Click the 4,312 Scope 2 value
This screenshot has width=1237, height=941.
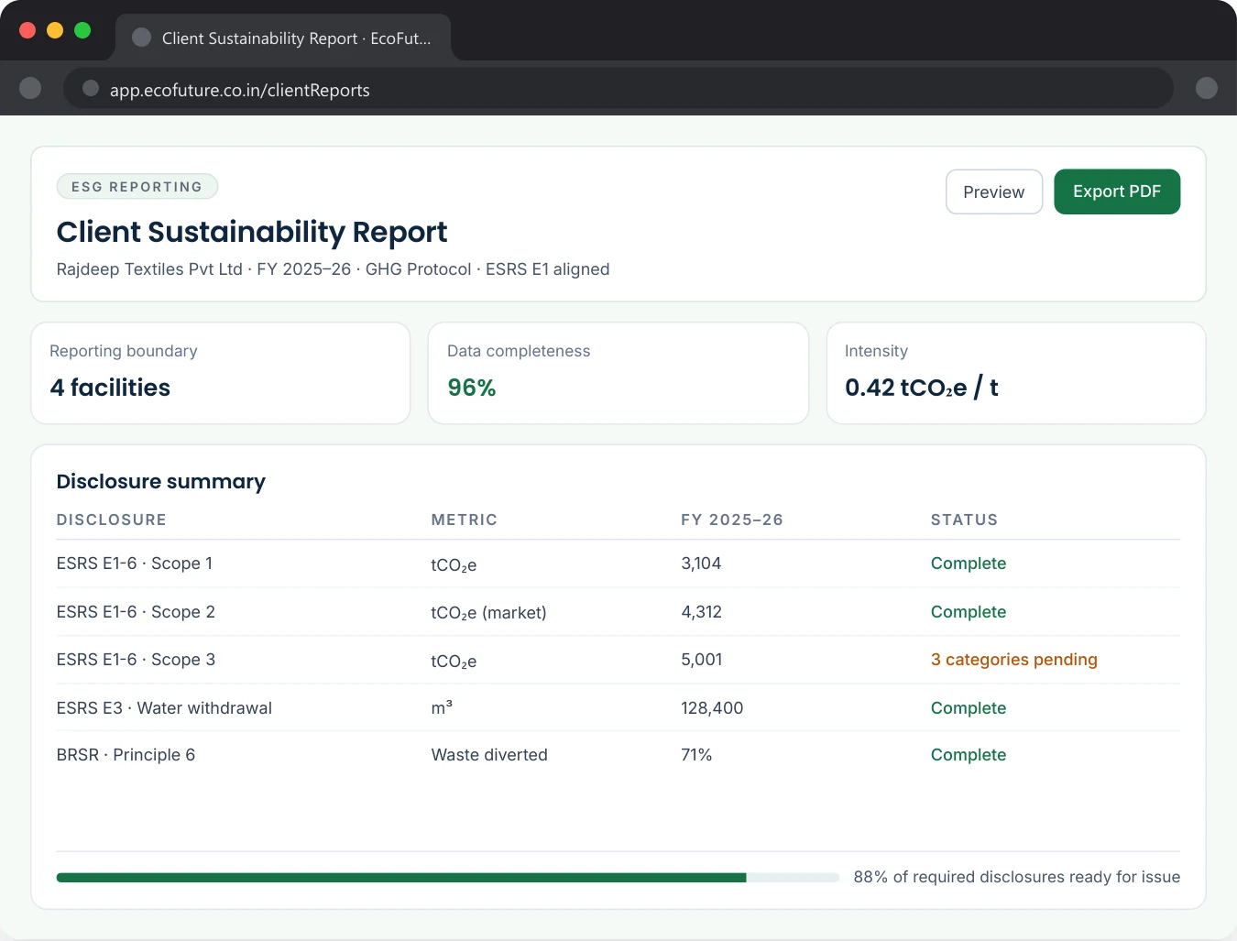point(701,612)
